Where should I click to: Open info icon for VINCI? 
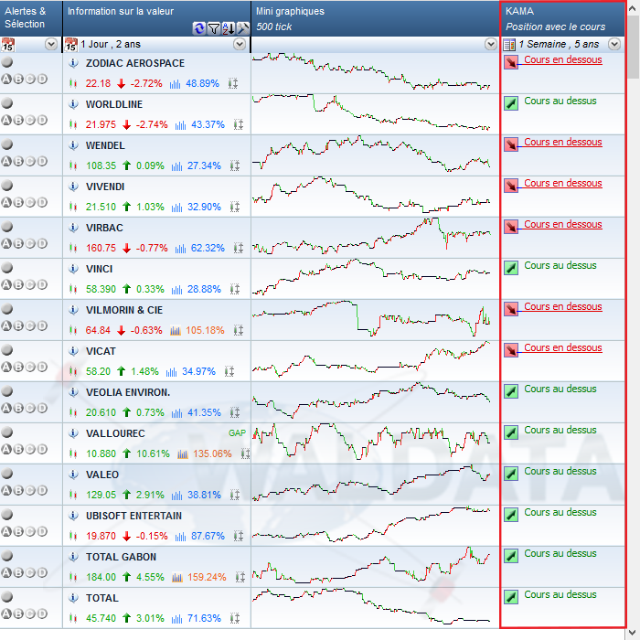[x=73, y=269]
